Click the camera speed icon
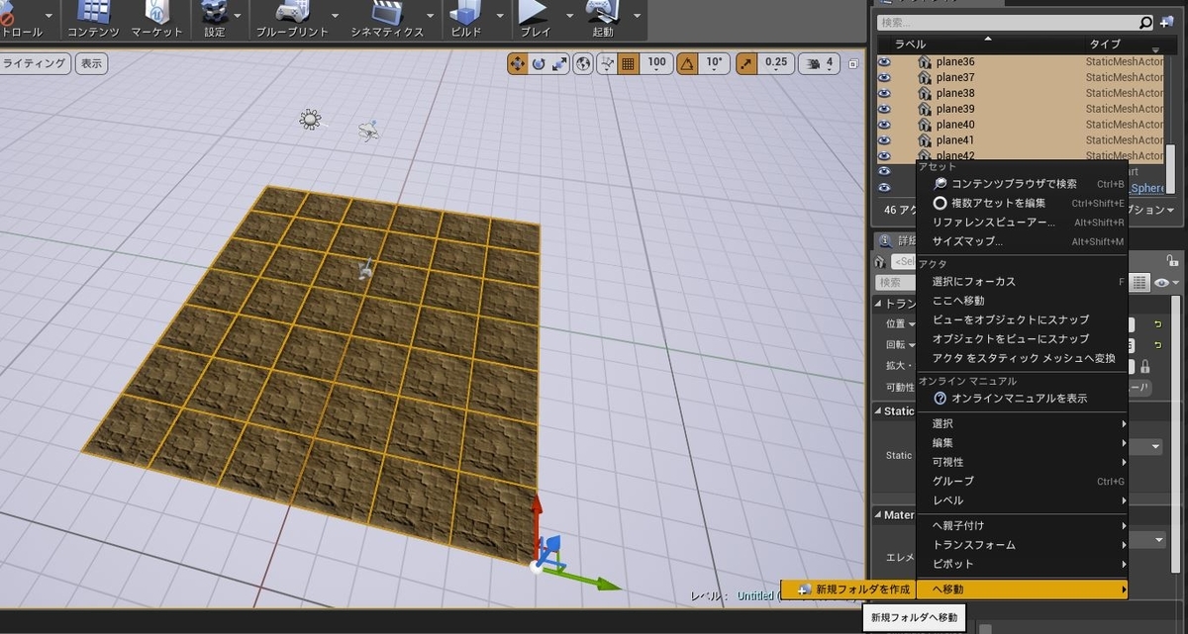1188x634 pixels. point(814,63)
